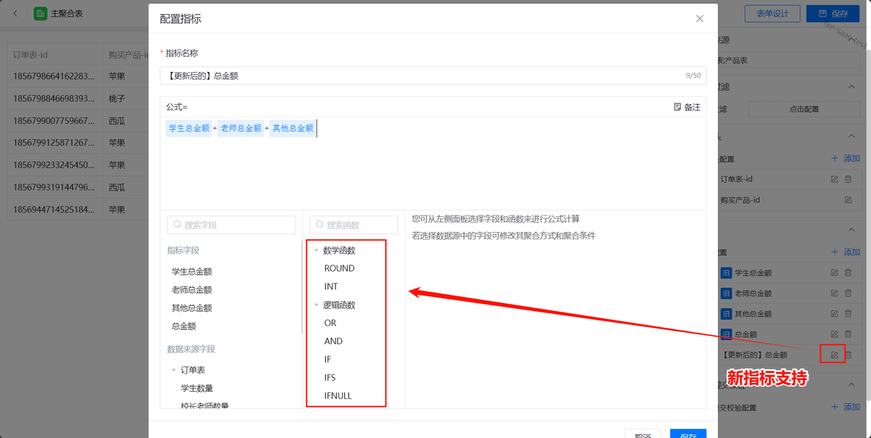Close the 配置指标 dialog with X
This screenshot has height=438, width=871.
(700, 18)
